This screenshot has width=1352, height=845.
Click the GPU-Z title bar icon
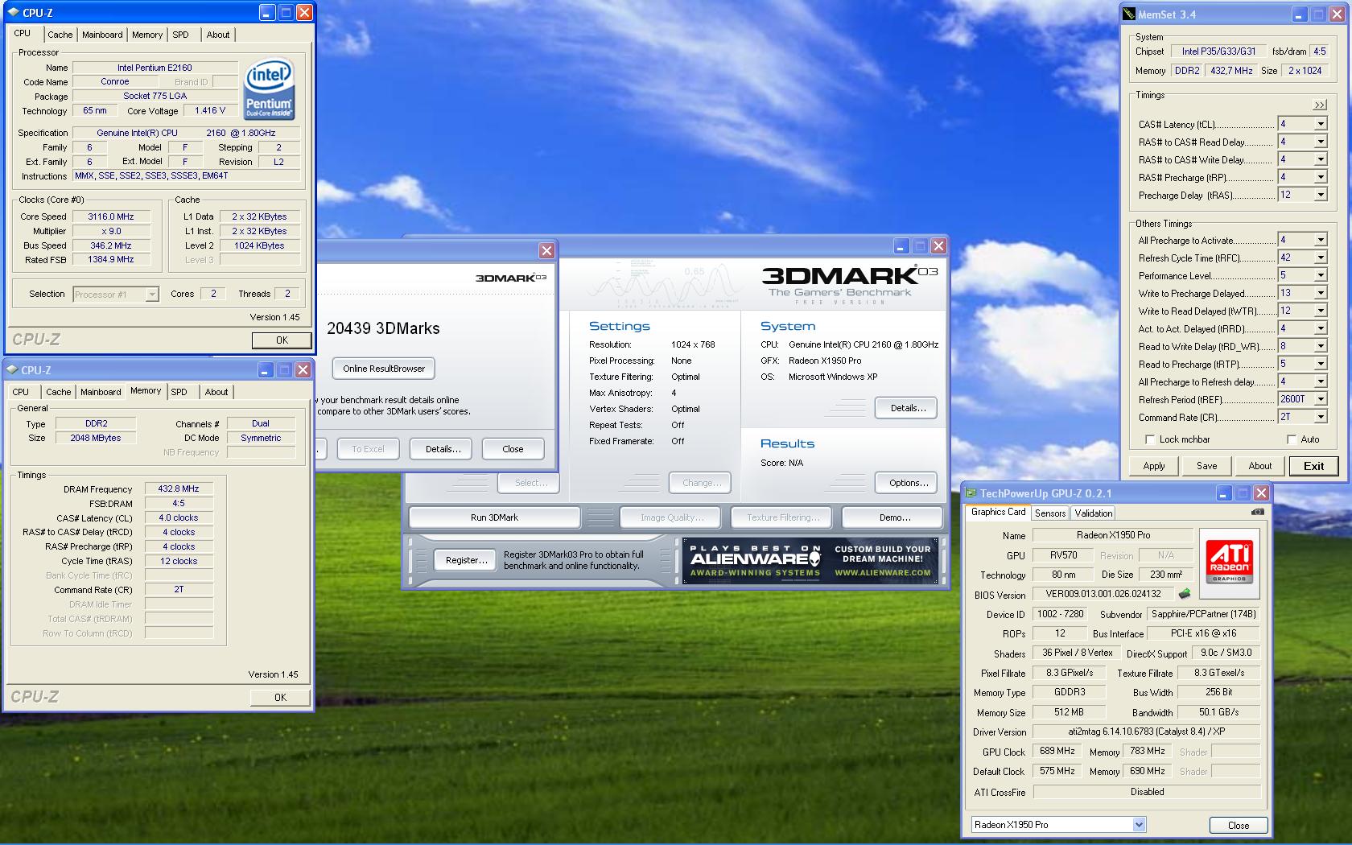(971, 493)
